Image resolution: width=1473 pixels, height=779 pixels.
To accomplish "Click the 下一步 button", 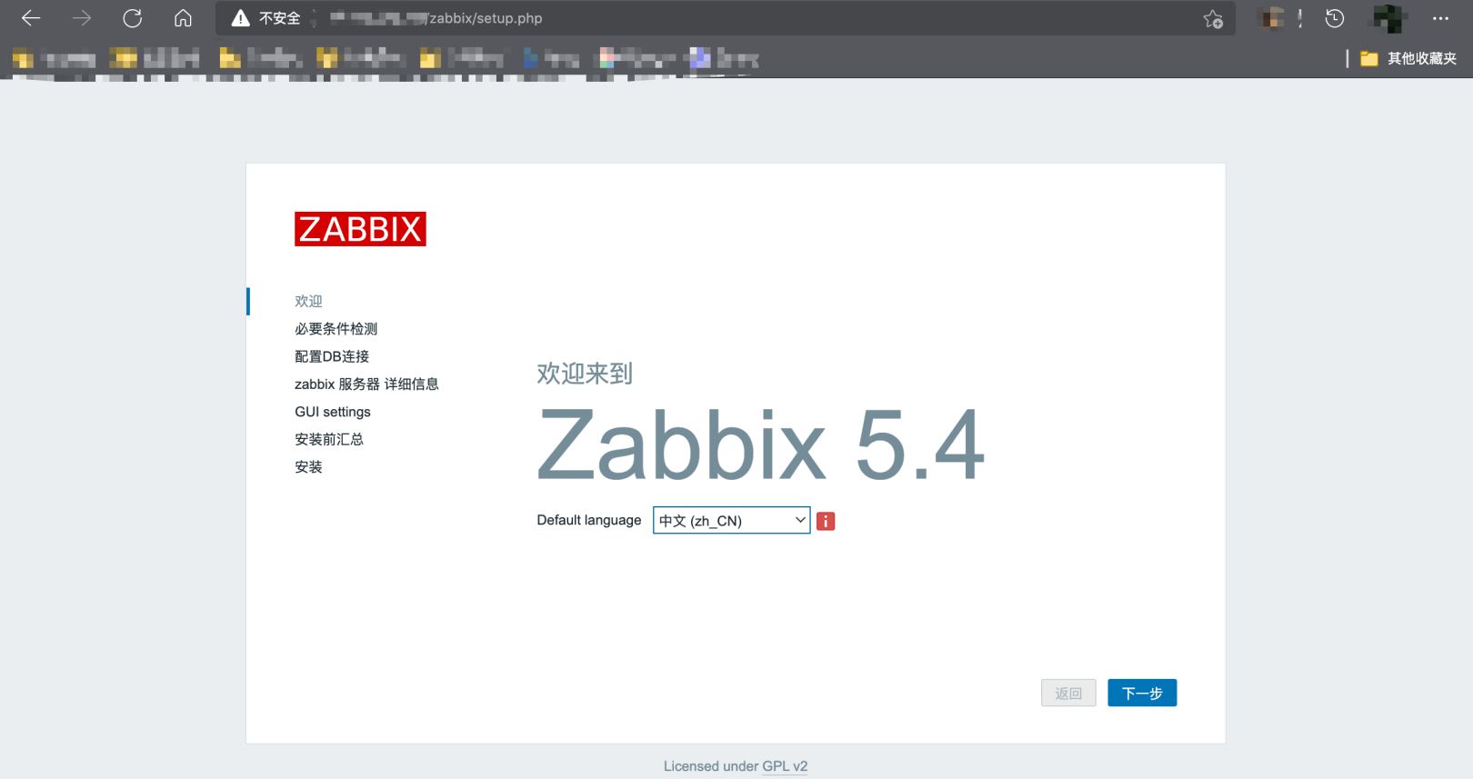I will point(1142,693).
